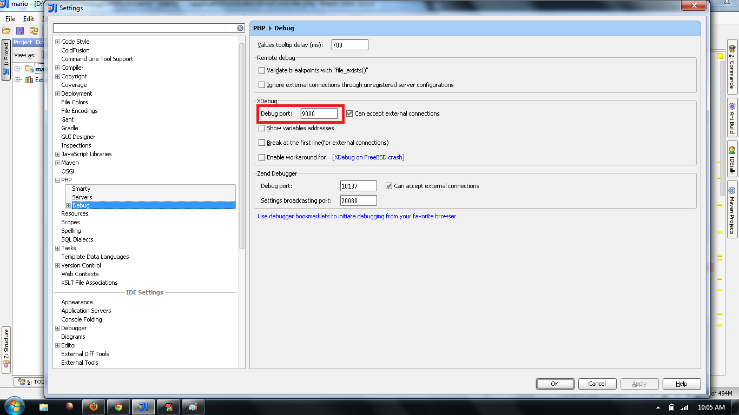Image resolution: width=739 pixels, height=415 pixels.
Task: Show hidden tray icons arrow
Action: pos(658,407)
